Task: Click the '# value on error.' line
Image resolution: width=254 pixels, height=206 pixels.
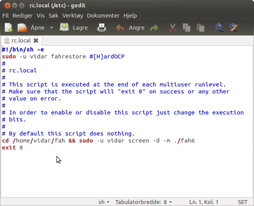Action: (32, 99)
